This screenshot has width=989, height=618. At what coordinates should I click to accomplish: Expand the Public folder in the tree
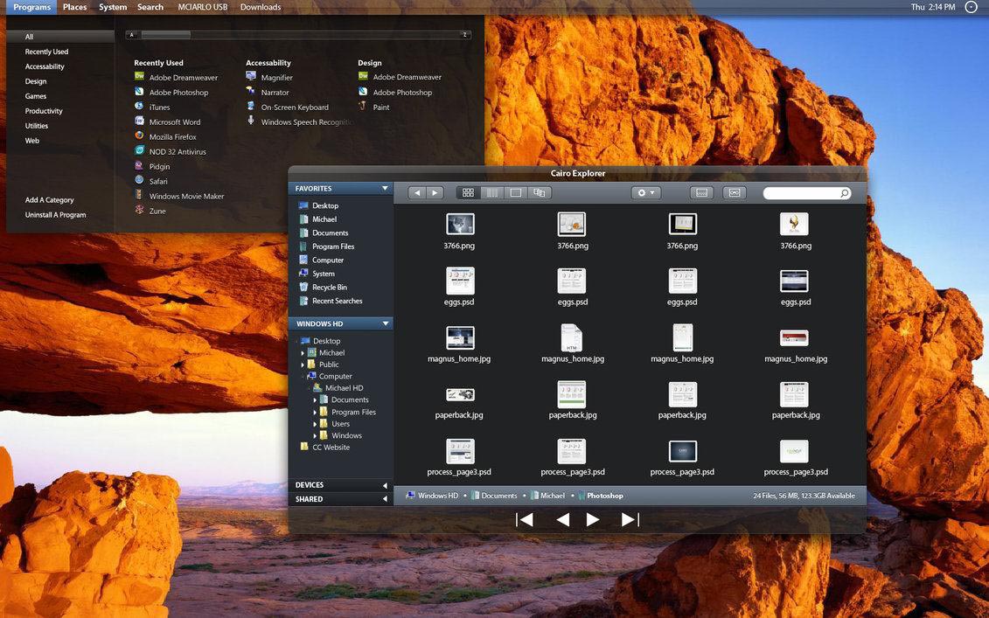tap(303, 365)
